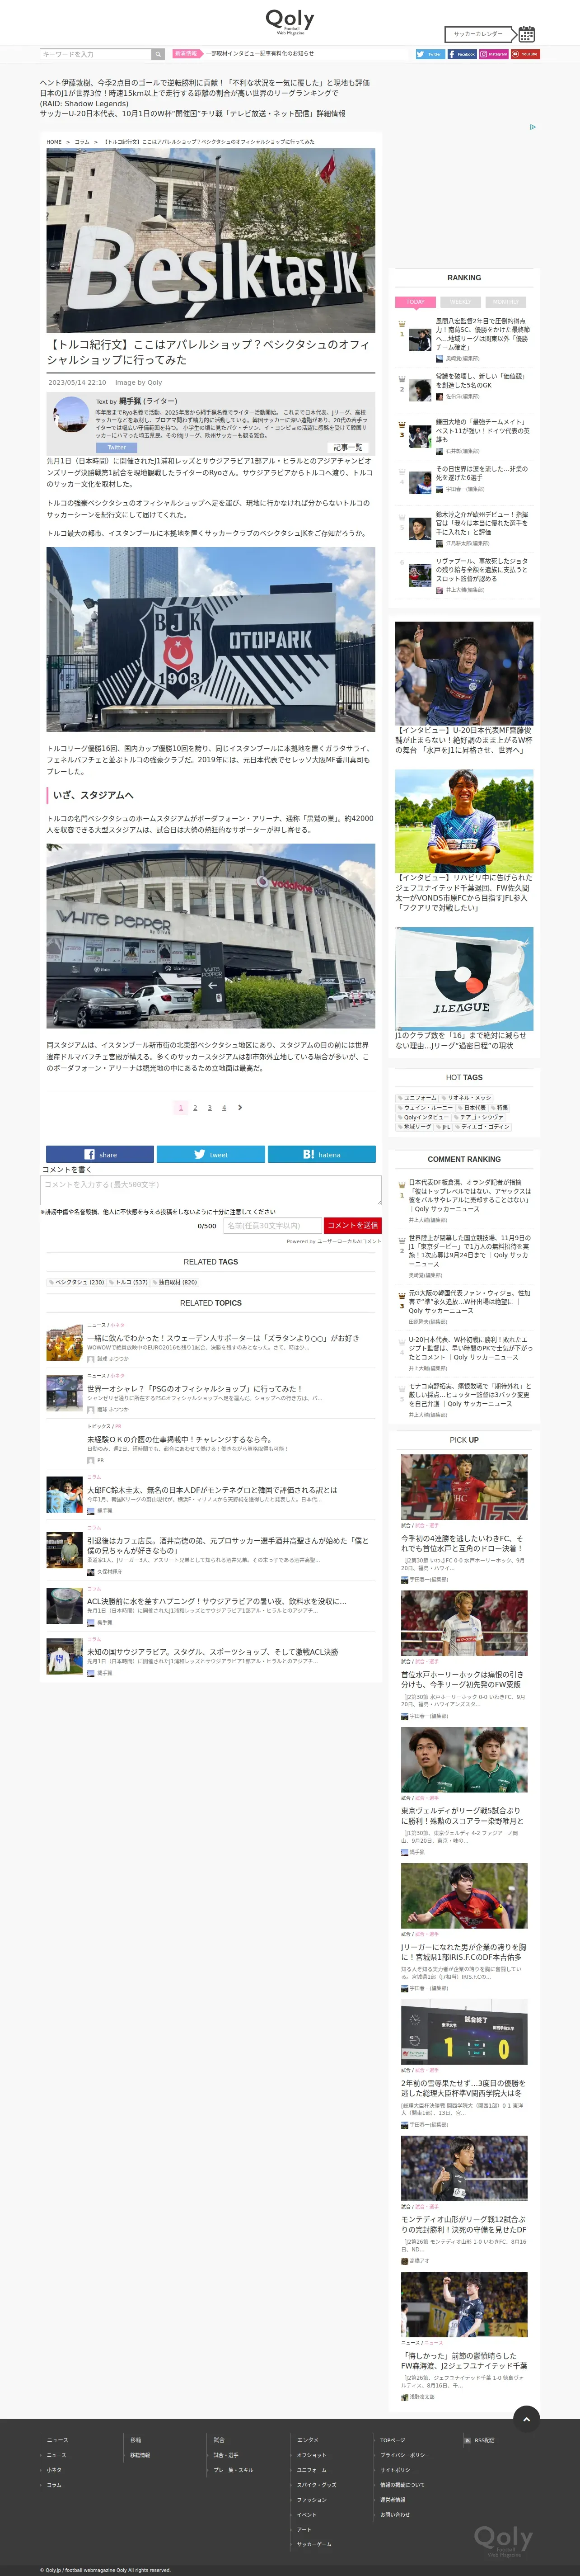Click the AdChoices icon above the article
This screenshot has width=580, height=2576.
pos(532,127)
